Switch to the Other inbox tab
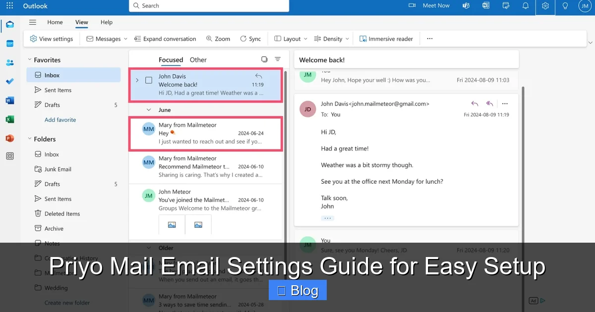595x312 pixels. tap(198, 59)
